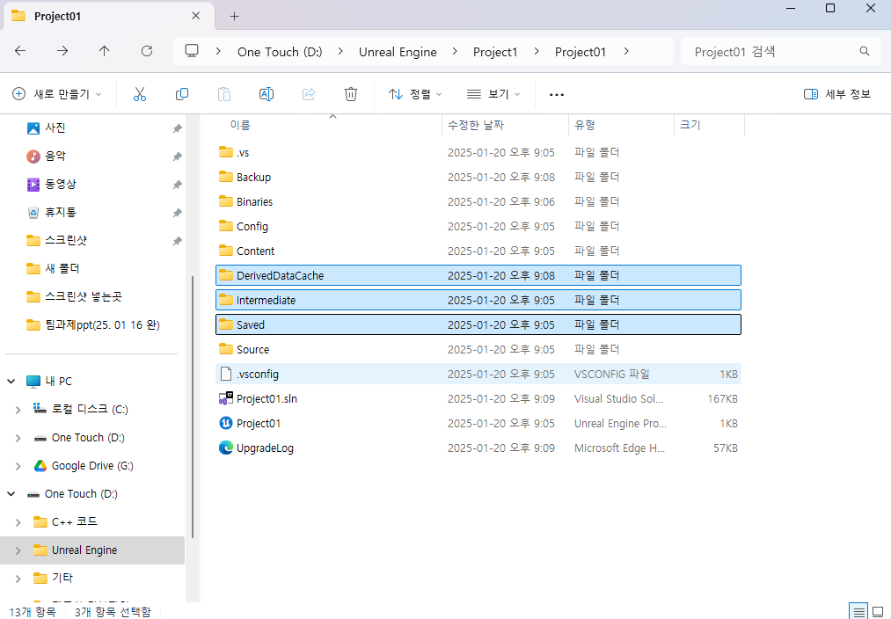This screenshot has width=891, height=619.
Task: Refresh the current folder view
Action: click(147, 51)
